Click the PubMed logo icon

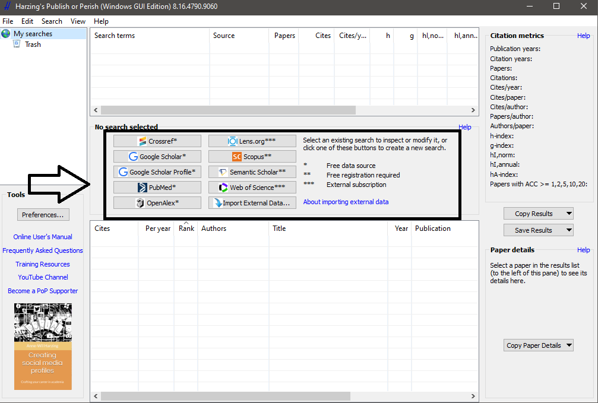point(143,187)
